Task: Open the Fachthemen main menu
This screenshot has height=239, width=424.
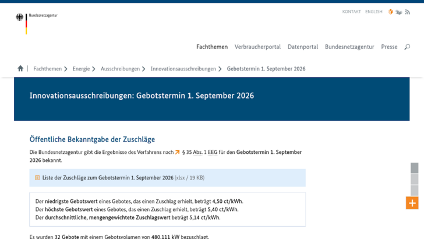Action: click(212, 47)
